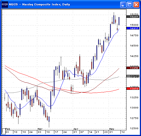The image size is (141, 136).
Task: Click date label 12 on time axis
Action: [x=123, y=132]
